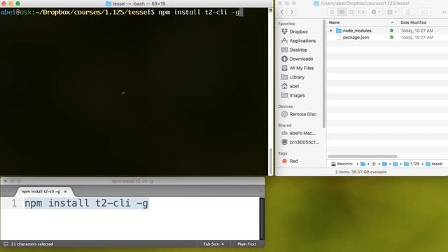448x252 pixels.
Task: Minimize the Terminal window with yellow button
Action: tap(11, 3)
